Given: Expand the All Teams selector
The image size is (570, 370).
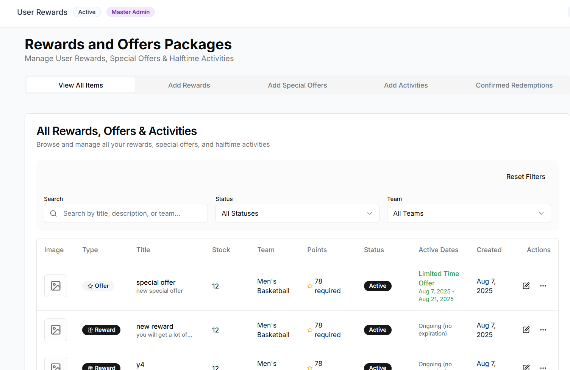Looking at the screenshot, I should pyautogui.click(x=468, y=213).
